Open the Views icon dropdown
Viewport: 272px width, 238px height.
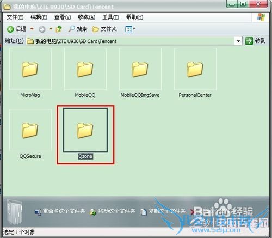(130, 29)
